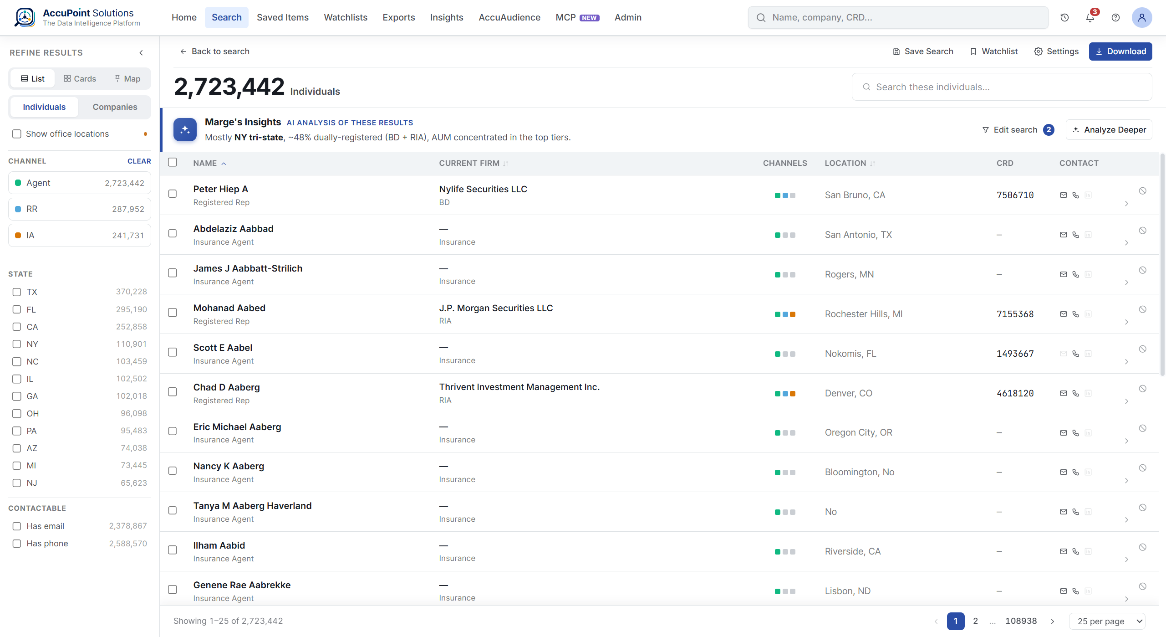Image resolution: width=1166 pixels, height=637 pixels.
Task: Enable the Has email filter
Action: coord(17,526)
